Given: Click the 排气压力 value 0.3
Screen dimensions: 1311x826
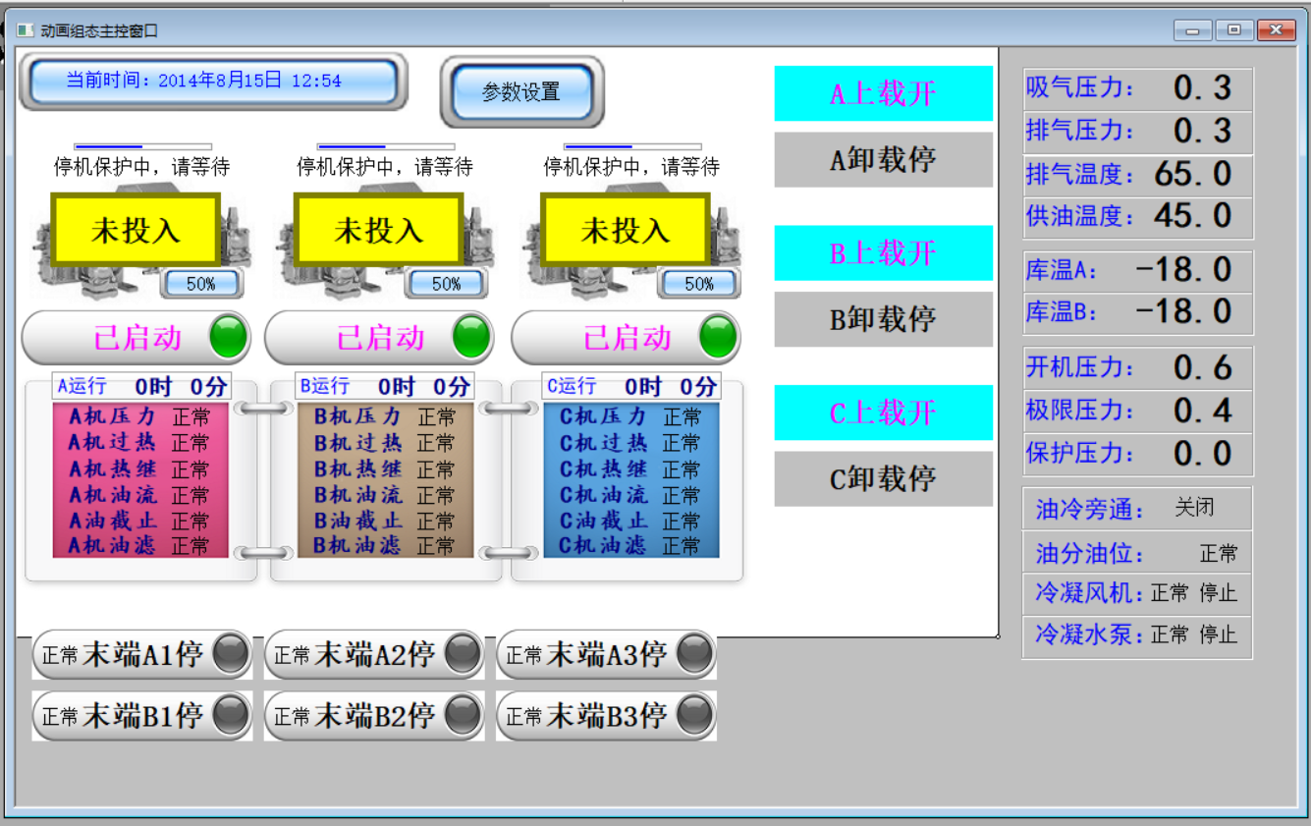Looking at the screenshot, I should coord(1202,131).
